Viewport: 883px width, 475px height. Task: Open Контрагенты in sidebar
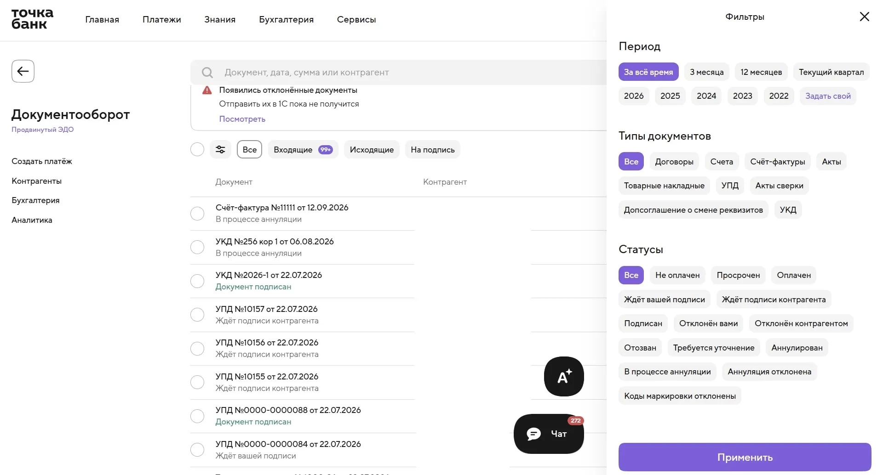coord(37,181)
